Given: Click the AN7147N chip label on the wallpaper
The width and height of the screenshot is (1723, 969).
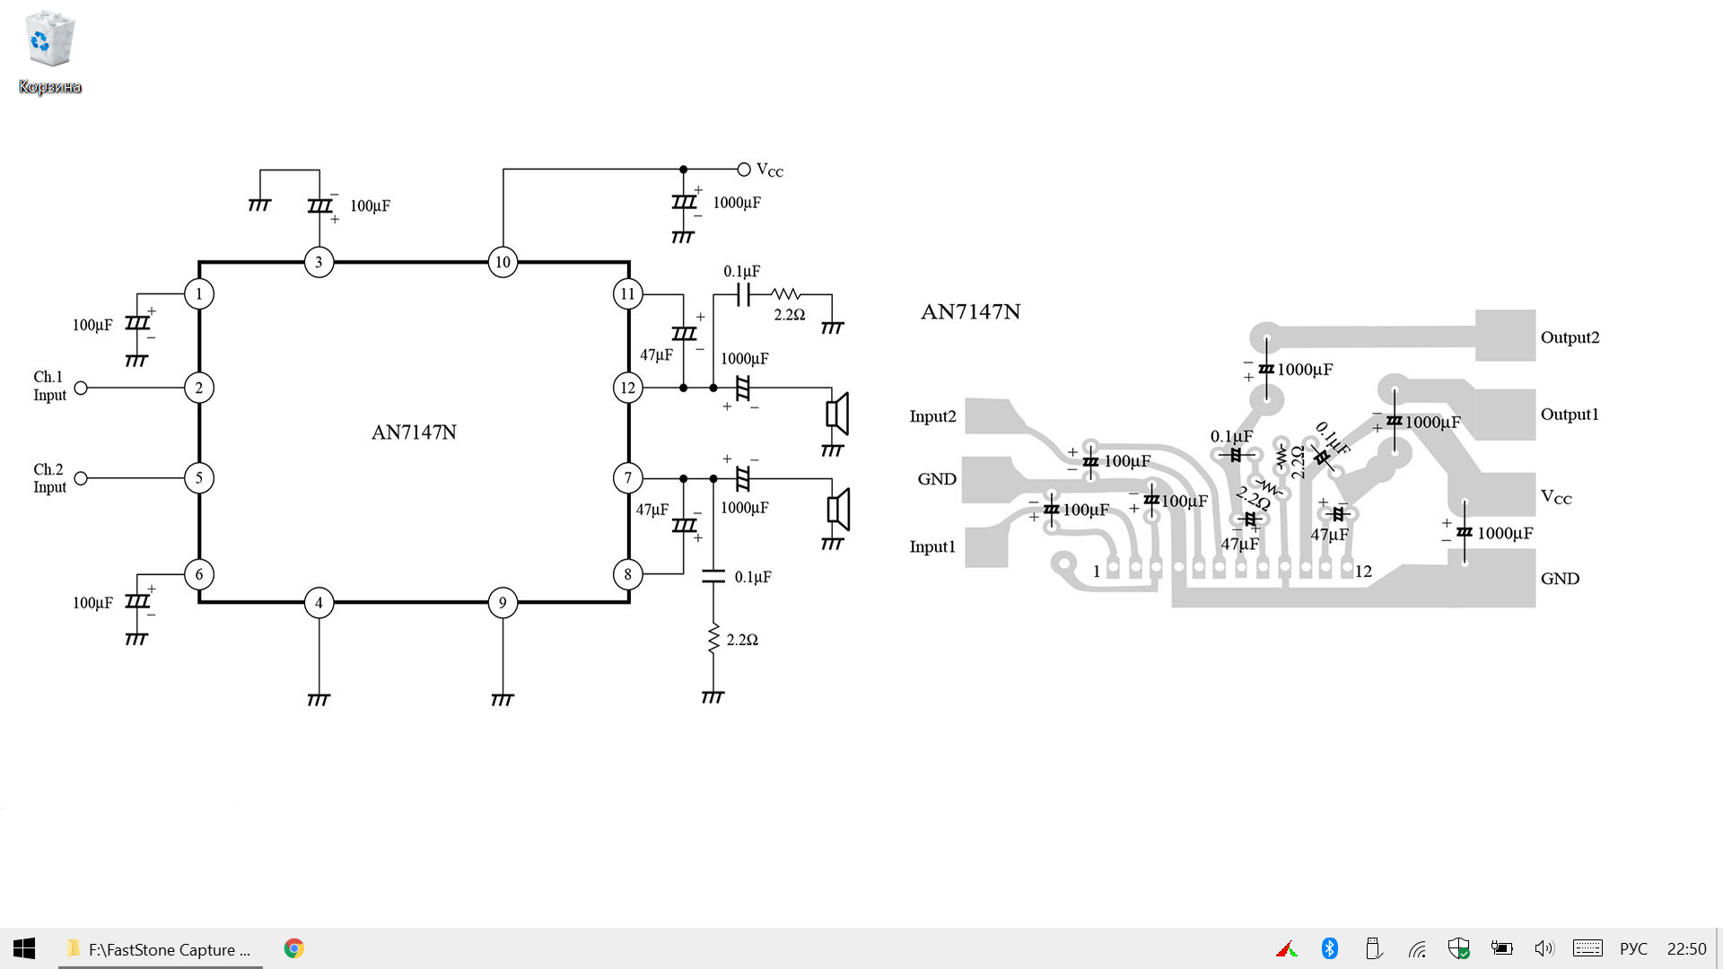Looking at the screenshot, I should coord(414,432).
